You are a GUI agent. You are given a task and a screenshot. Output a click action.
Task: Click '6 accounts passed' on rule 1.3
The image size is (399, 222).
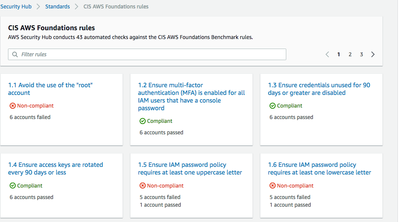(x=291, y=117)
